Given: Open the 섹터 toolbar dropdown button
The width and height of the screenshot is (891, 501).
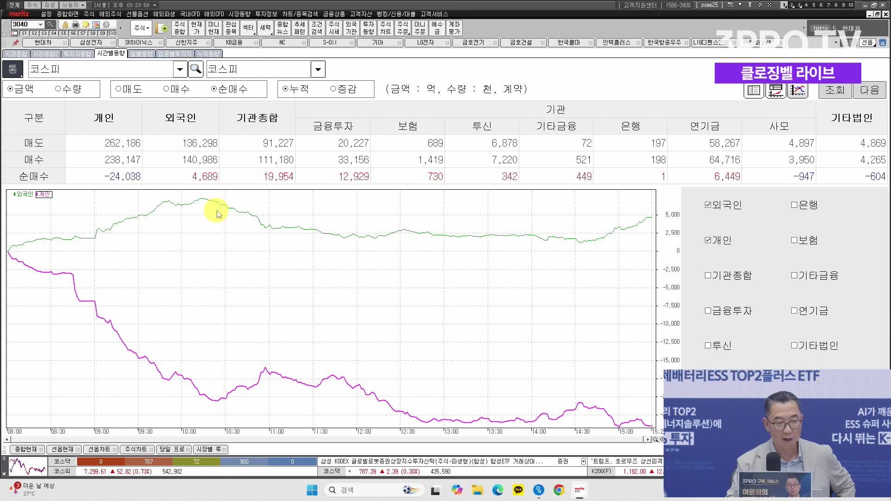Looking at the screenshot, I should [x=248, y=28].
